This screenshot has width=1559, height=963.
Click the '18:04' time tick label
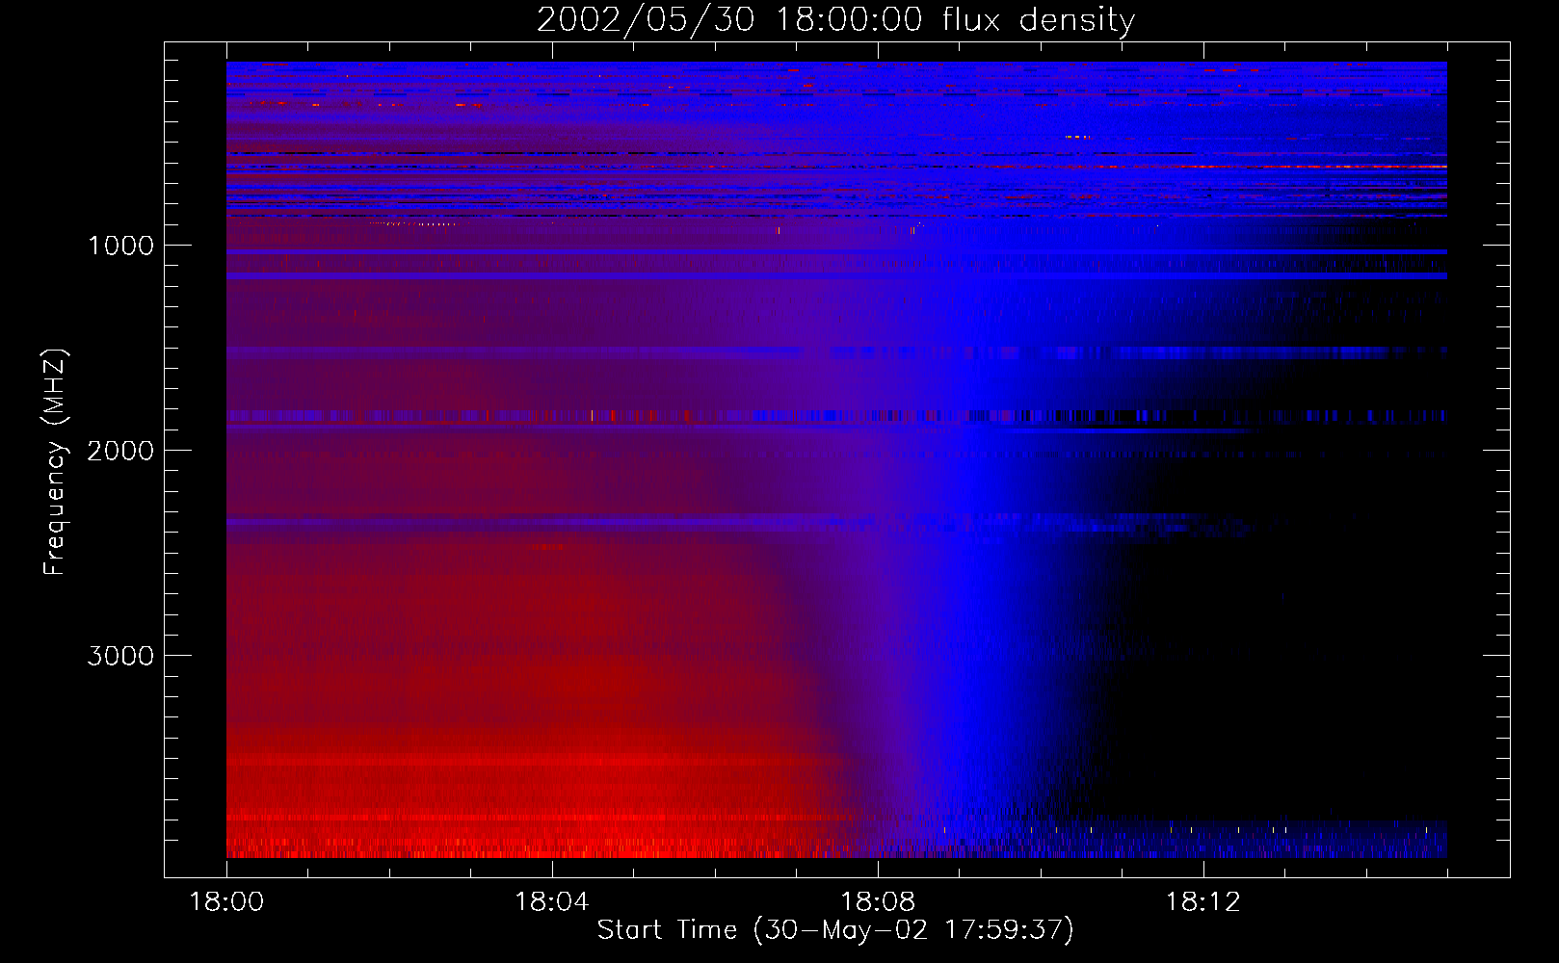pyautogui.click(x=552, y=902)
